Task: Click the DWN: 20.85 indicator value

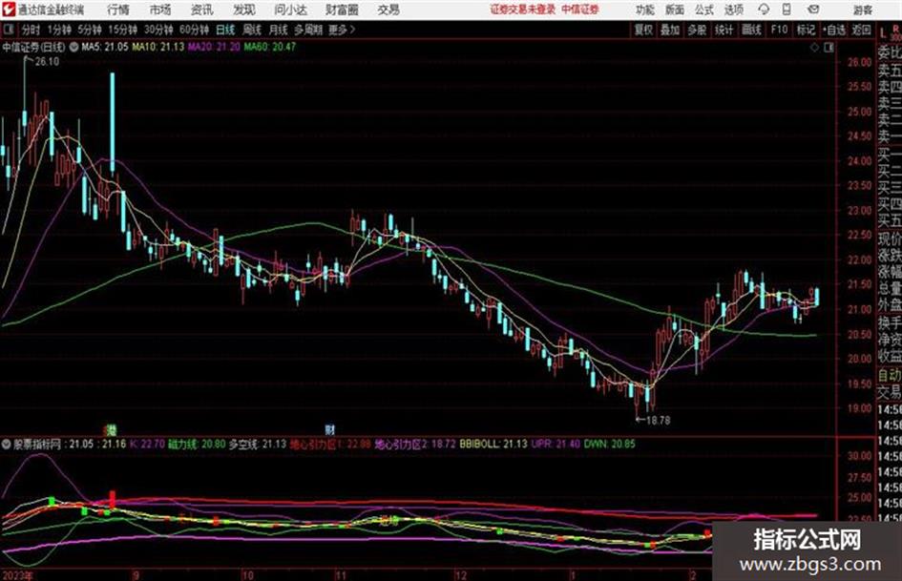Action: tap(609, 444)
